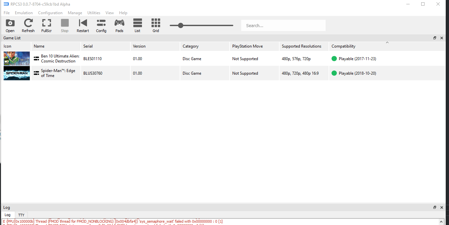Click 'Not Supported' in Spider-Man row
Image resolution: width=449 pixels, height=225 pixels.
(245, 73)
